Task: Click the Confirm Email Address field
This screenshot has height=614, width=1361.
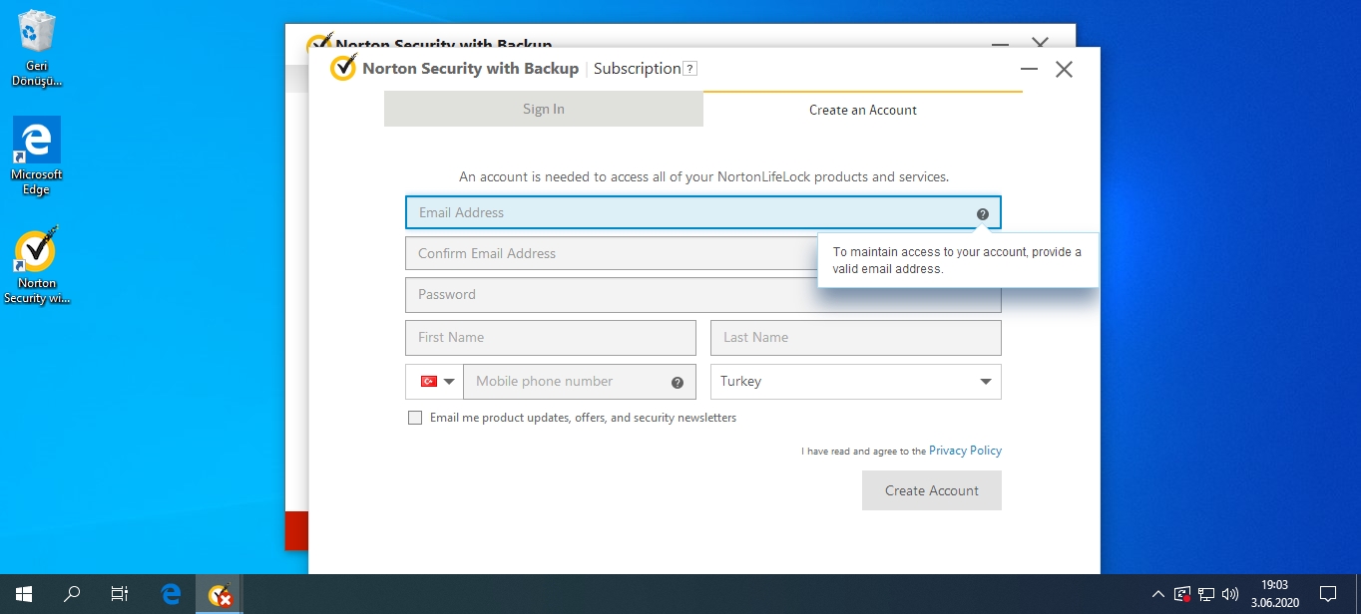Action: tap(703, 253)
